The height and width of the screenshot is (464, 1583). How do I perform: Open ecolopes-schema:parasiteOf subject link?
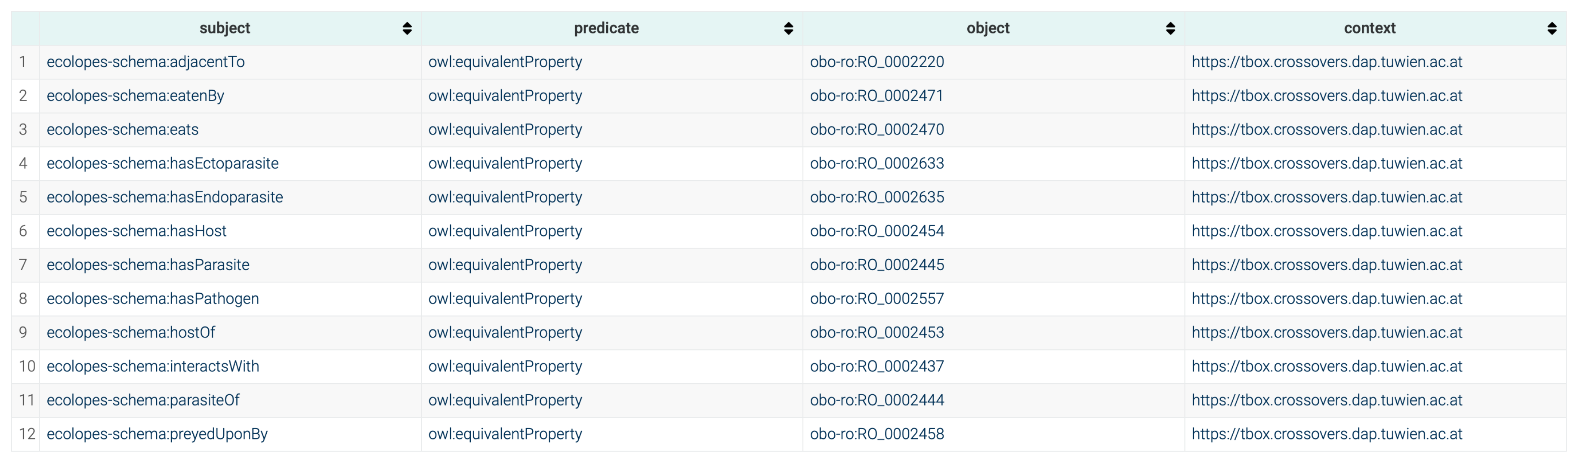pyautogui.click(x=142, y=400)
